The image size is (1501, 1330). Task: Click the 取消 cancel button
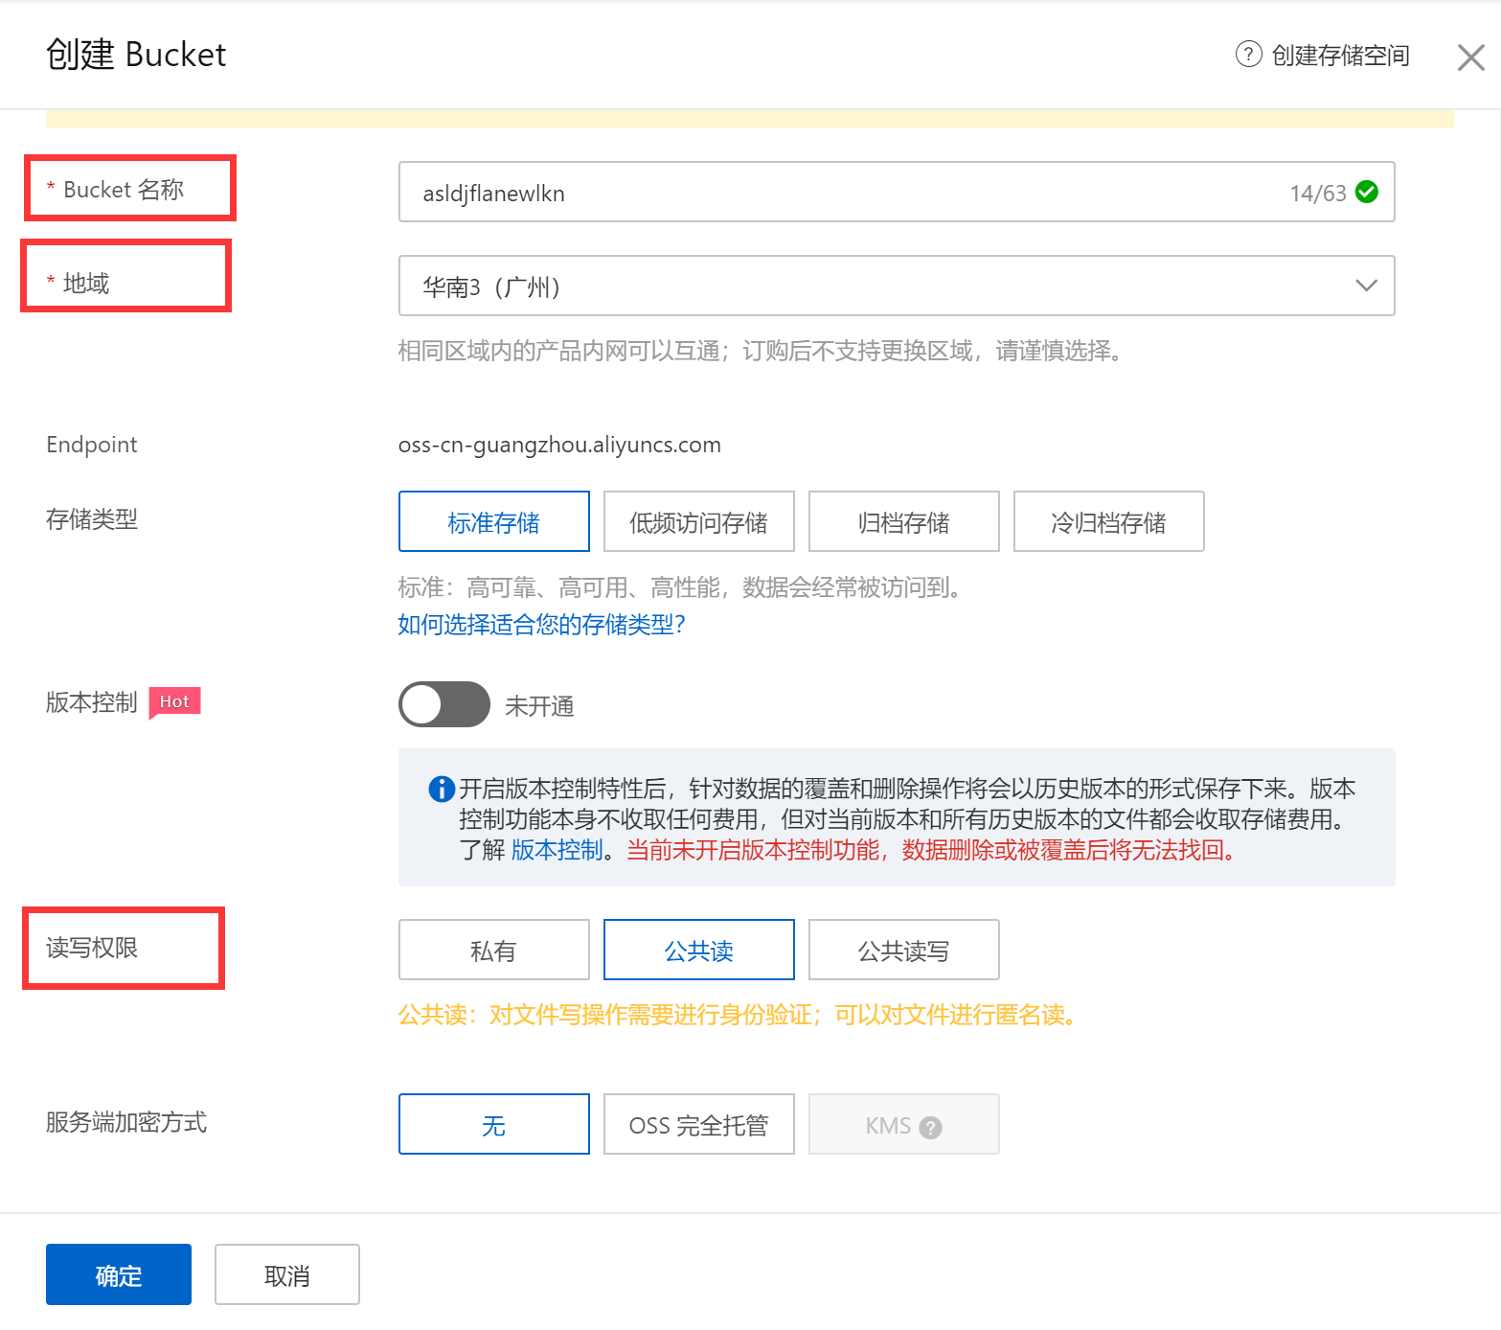(x=286, y=1275)
